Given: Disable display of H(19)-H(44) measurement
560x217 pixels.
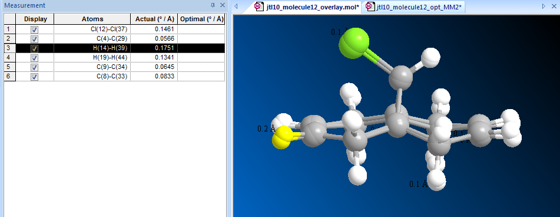Looking at the screenshot, I should pos(34,58).
